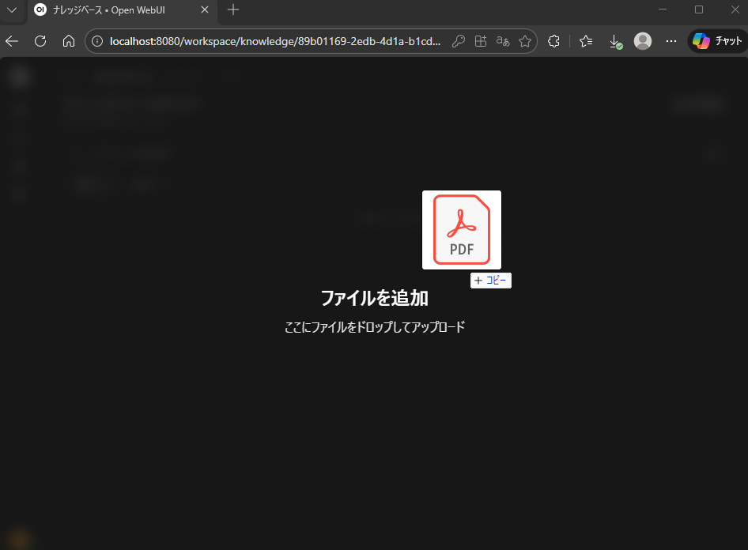Add page to favorites with star icon
This screenshot has height=550, width=748.
(x=524, y=41)
